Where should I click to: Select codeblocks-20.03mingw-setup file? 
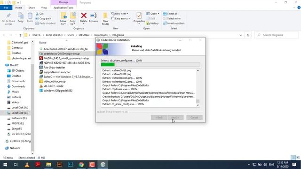pos(62,54)
